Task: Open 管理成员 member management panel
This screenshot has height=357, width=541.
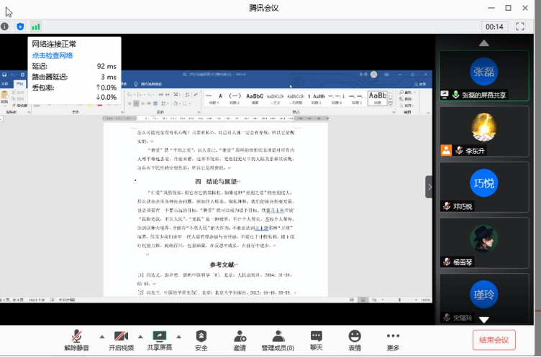Action: (278, 340)
